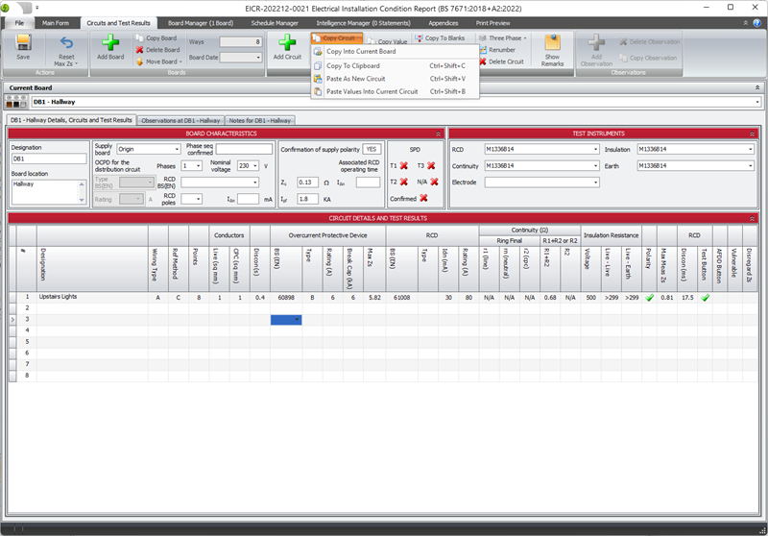
Task: Click the green Add Circuit icon
Action: pyautogui.click(x=287, y=44)
